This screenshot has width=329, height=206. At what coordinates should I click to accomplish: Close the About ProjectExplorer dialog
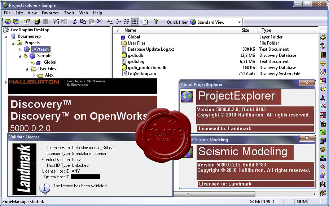point(307,83)
